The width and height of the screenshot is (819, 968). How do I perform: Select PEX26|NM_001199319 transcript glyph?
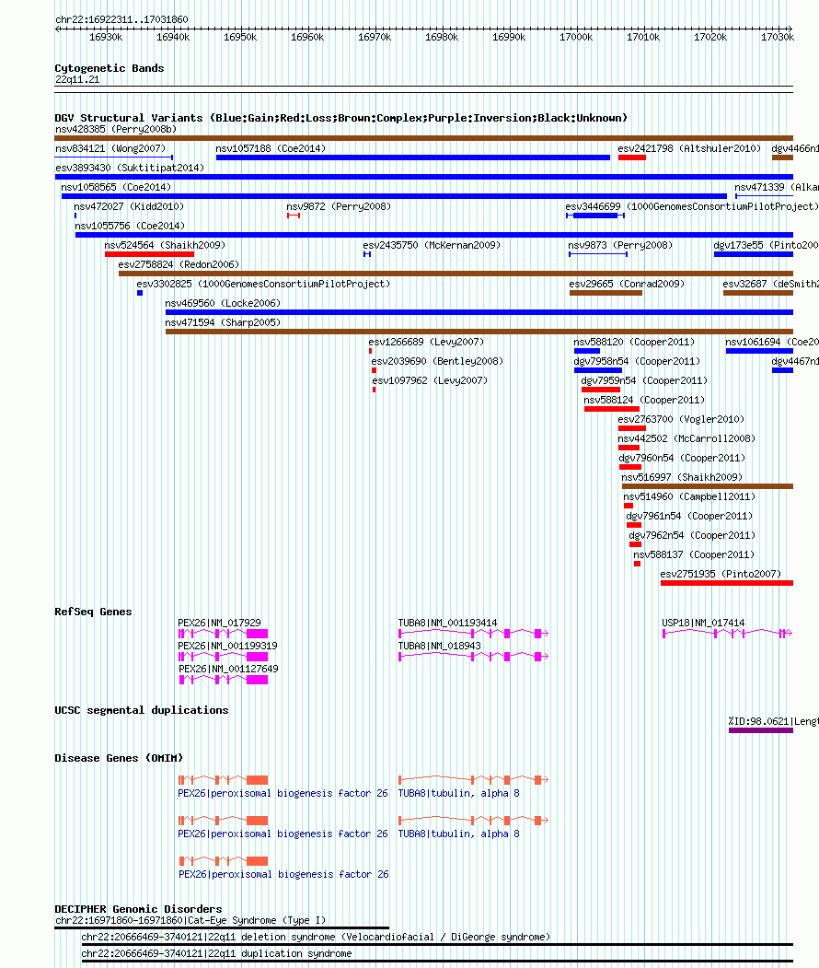(224, 657)
